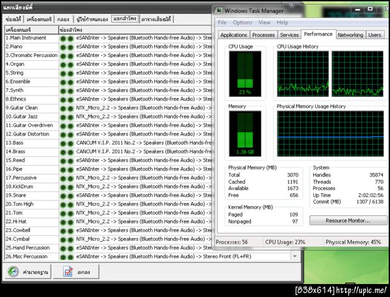Open speaker selection for 24.Cymbal row
Screen dimensions: 390x297
point(144,239)
